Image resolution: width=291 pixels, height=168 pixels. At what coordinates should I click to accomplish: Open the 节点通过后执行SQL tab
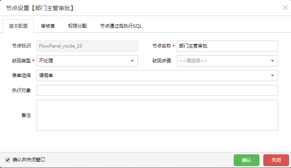121,26
